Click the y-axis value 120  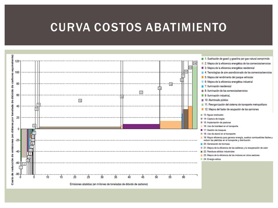(x=17, y=61)
